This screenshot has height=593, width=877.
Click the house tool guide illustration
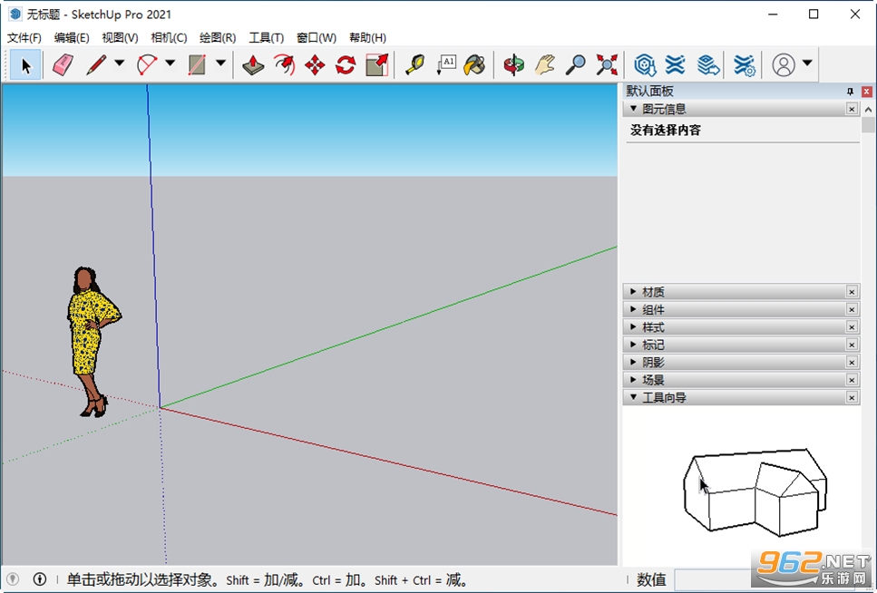point(755,492)
